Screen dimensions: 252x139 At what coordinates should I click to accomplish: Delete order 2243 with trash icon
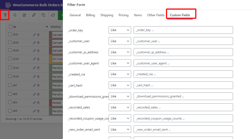tap(38, 77)
